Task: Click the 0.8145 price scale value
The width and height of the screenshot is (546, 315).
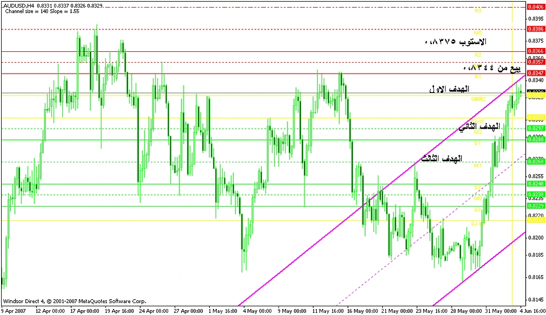Action: pos(536,299)
